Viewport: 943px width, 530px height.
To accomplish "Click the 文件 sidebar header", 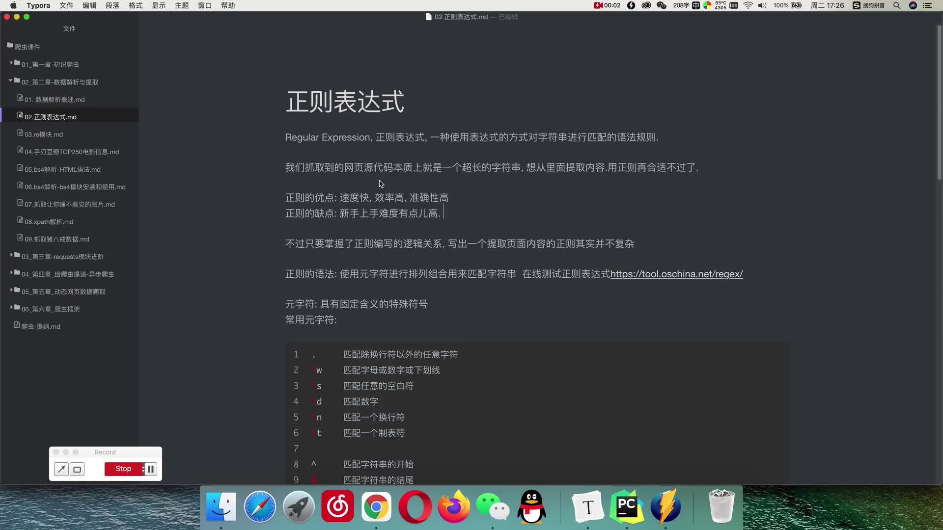I will 69,28.
